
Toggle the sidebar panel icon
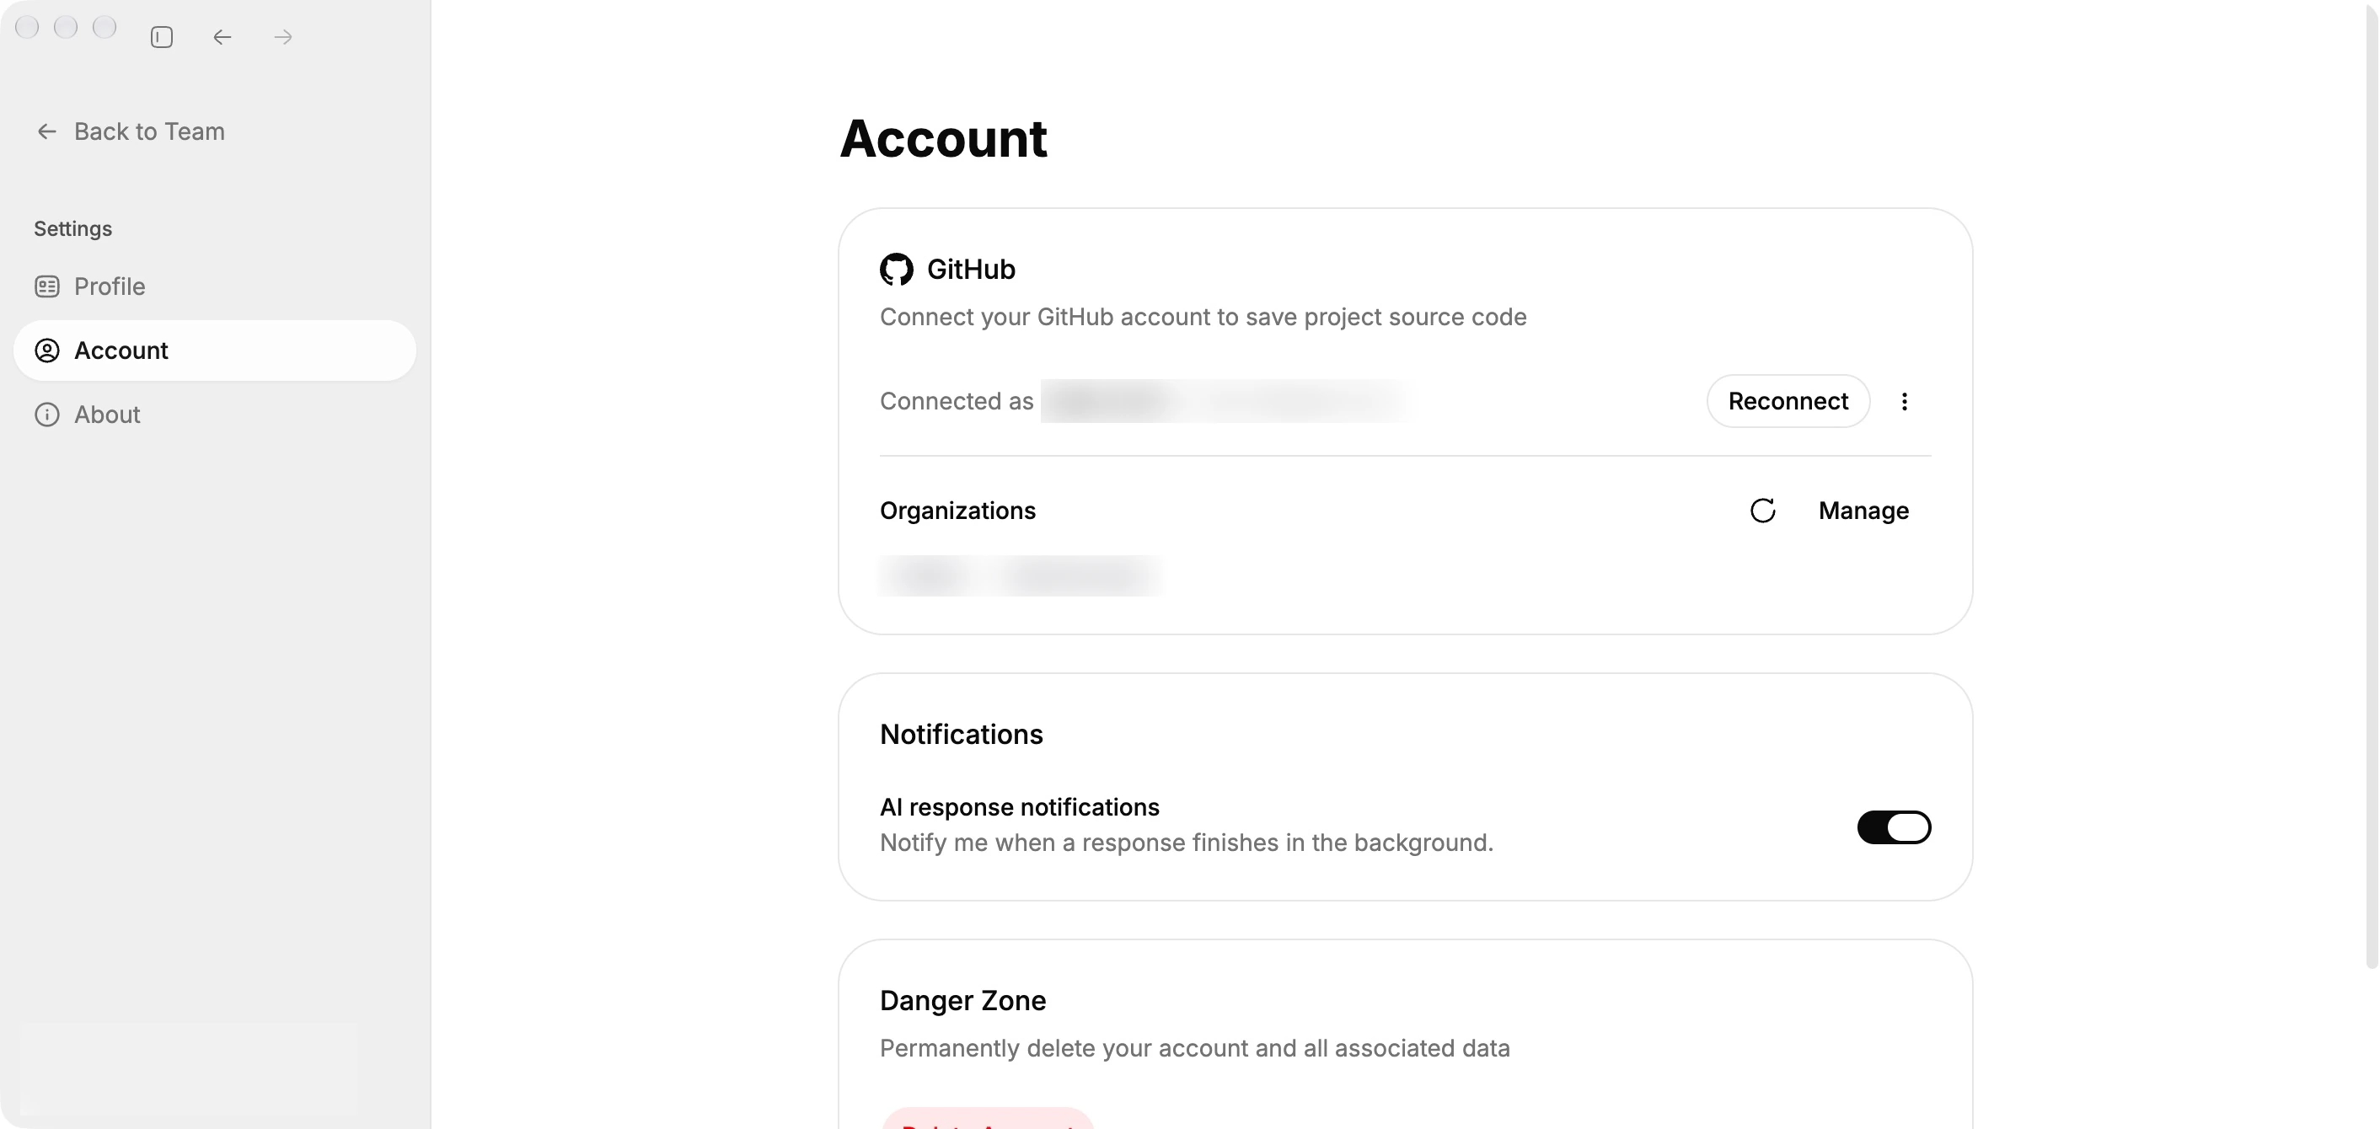coord(162,37)
